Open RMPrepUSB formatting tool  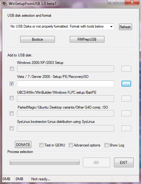(87, 39)
